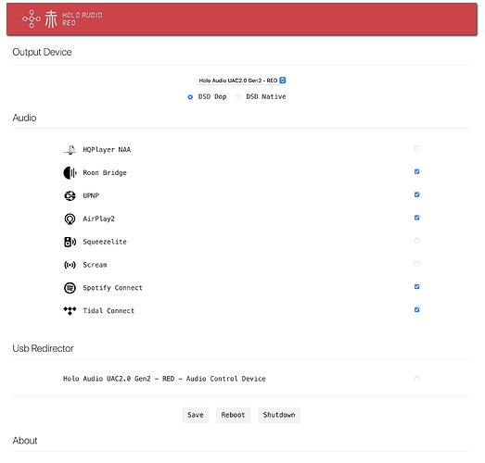Image resolution: width=485 pixels, height=463 pixels.
Task: Click the Output Device heading
Action: click(42, 52)
